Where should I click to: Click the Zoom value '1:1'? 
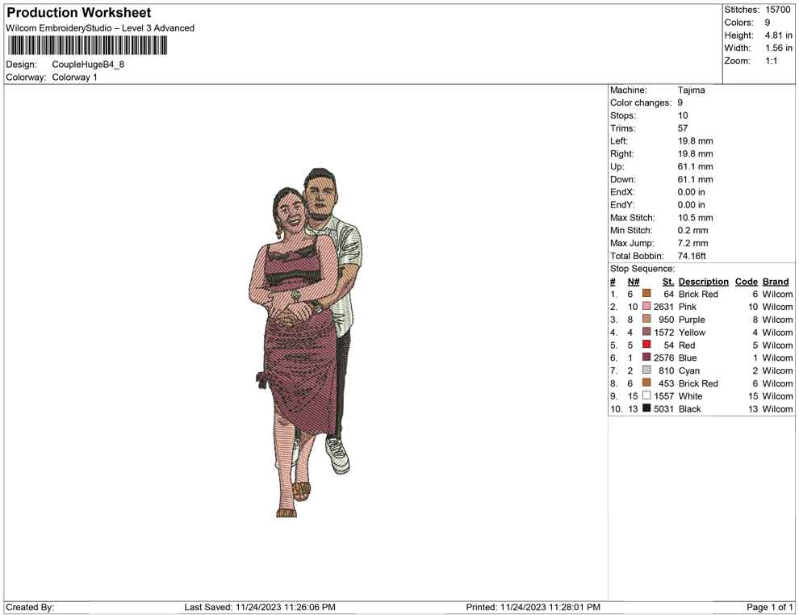coord(772,61)
